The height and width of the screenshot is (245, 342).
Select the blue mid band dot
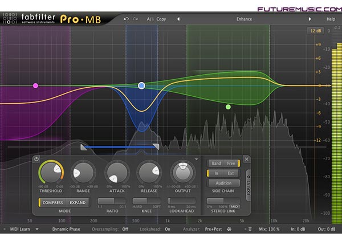pyautogui.click(x=141, y=85)
